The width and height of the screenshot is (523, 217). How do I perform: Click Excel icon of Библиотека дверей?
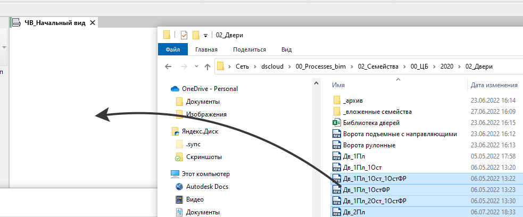[x=337, y=123]
